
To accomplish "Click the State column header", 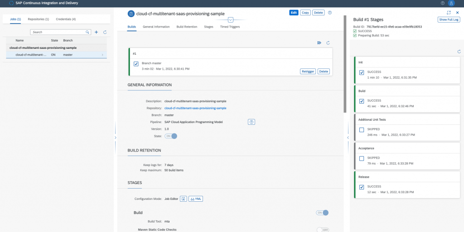I will 54,40.
